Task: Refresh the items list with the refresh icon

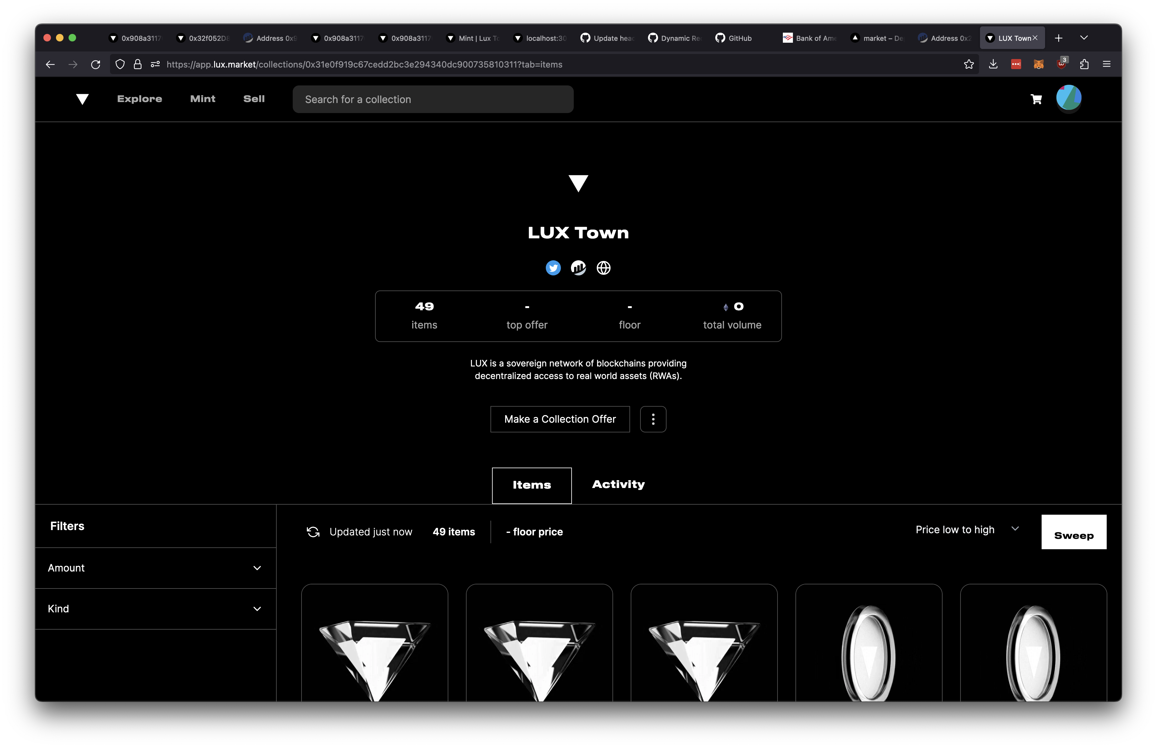Action: click(x=313, y=532)
